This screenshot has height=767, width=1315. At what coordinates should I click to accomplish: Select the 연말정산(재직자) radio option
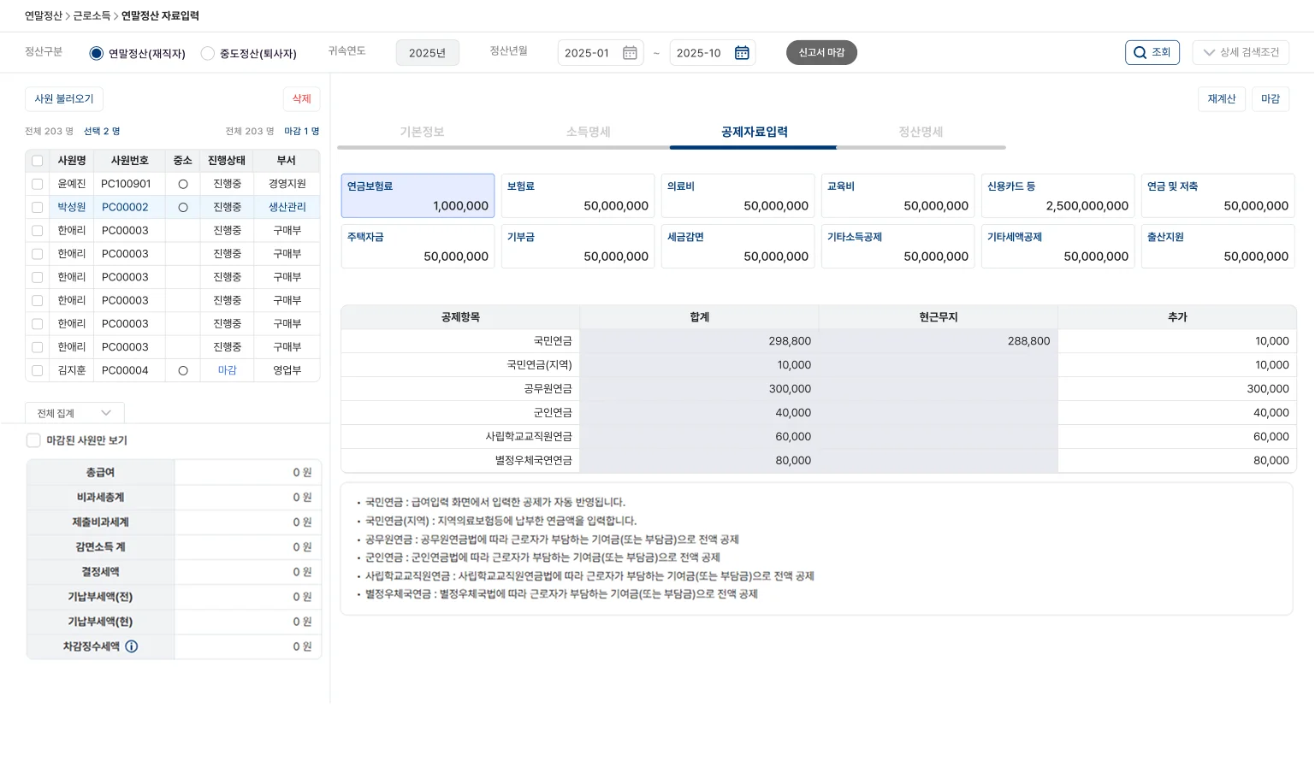point(97,53)
